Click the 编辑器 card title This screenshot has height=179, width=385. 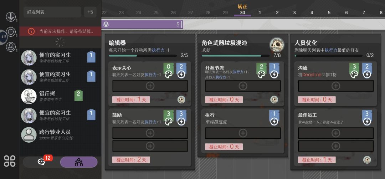pyautogui.click(x=117, y=43)
